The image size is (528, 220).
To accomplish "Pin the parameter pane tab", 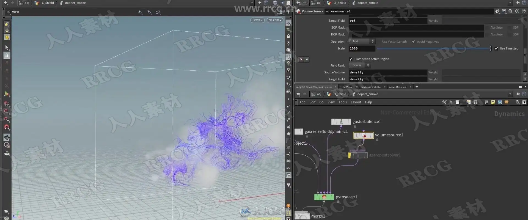I will point(518,3).
